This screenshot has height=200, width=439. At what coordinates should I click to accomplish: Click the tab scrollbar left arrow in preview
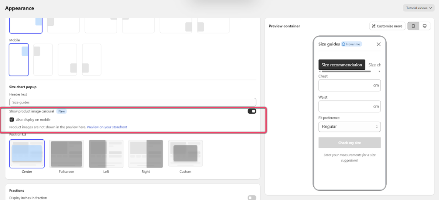(x=320, y=71)
